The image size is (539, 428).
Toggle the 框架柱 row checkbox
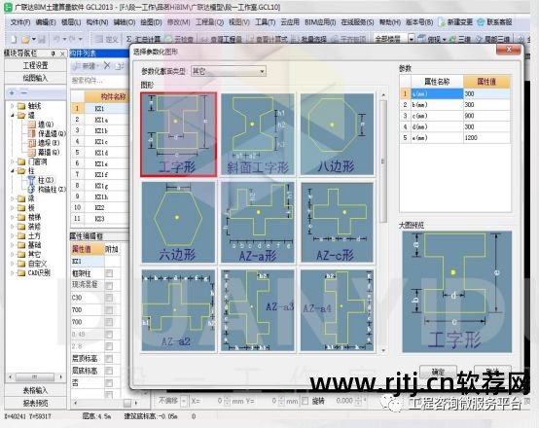109,273
